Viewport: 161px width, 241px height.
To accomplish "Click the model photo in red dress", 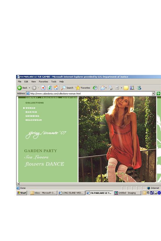I will pos(117,139).
